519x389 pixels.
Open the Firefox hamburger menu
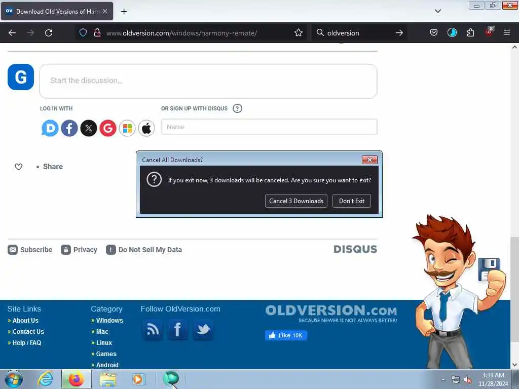point(506,32)
